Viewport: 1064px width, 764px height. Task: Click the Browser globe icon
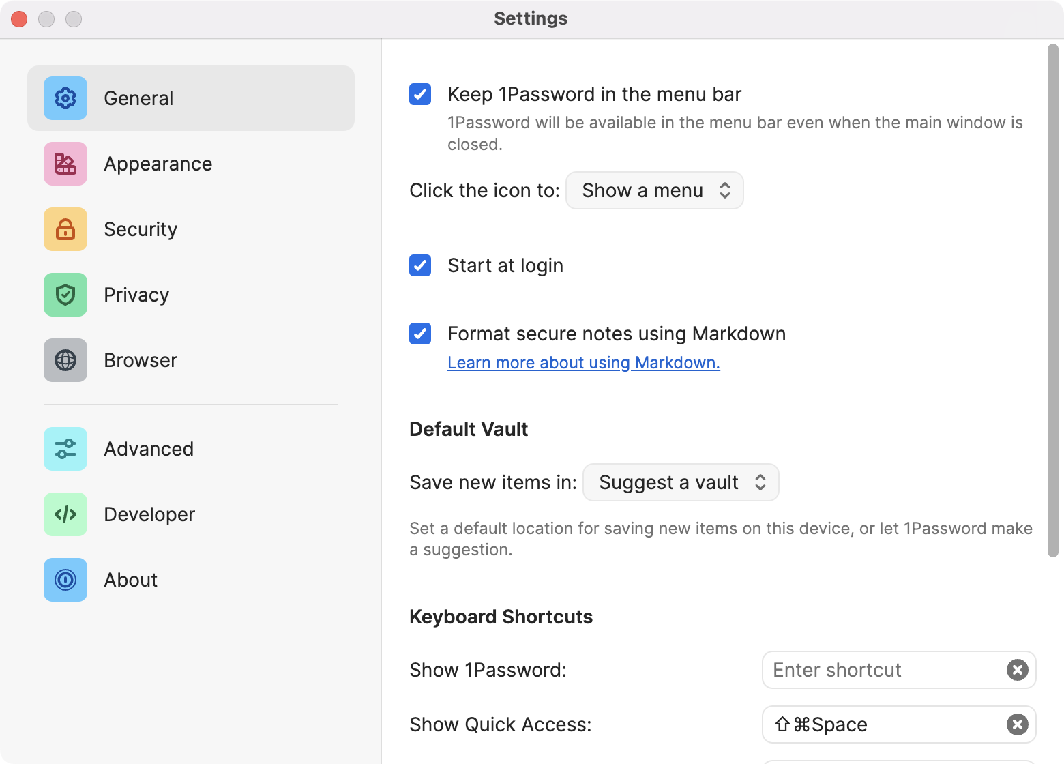(x=65, y=360)
